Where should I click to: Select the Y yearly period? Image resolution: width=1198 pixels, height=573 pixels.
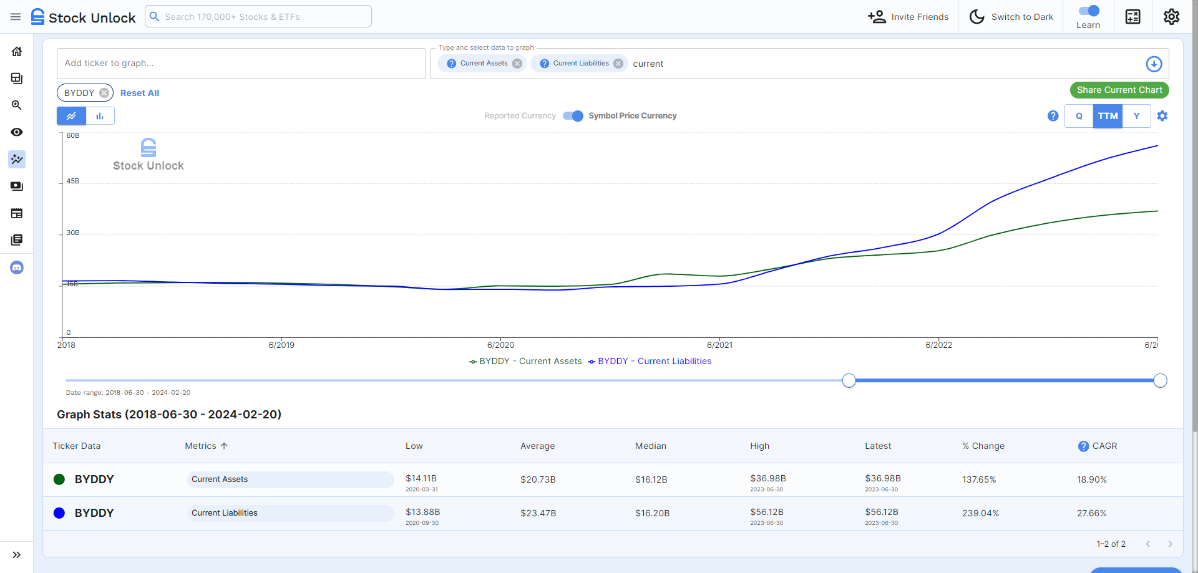pos(1136,116)
